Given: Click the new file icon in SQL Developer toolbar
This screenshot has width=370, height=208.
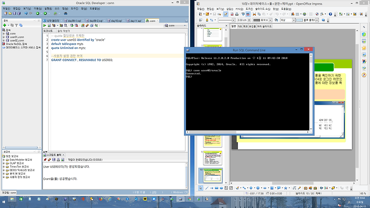Looking at the screenshot, I should pyautogui.click(x=6, y=13).
